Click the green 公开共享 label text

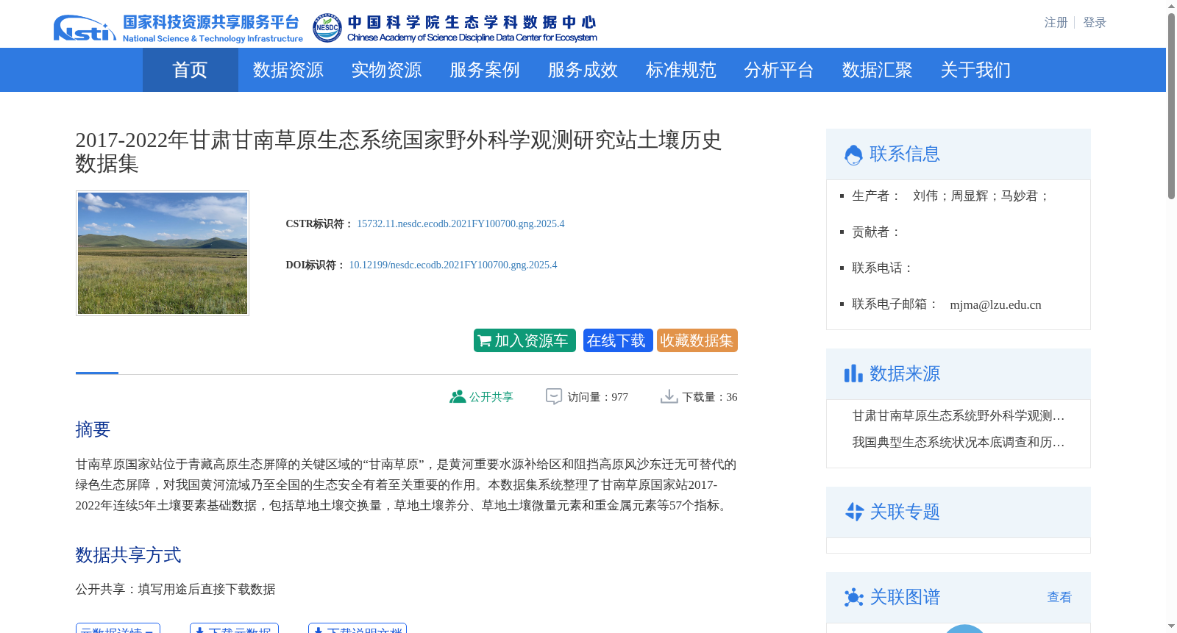pyautogui.click(x=491, y=397)
